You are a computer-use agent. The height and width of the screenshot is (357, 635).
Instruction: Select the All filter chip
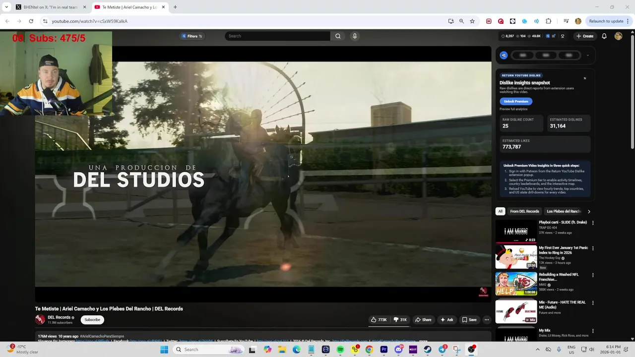(x=500, y=211)
